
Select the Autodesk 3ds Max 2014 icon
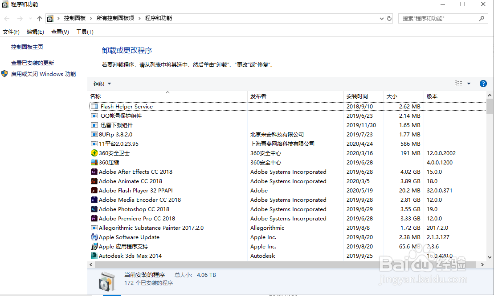click(x=94, y=256)
